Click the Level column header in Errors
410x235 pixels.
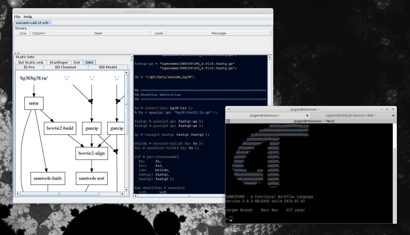(x=159, y=33)
